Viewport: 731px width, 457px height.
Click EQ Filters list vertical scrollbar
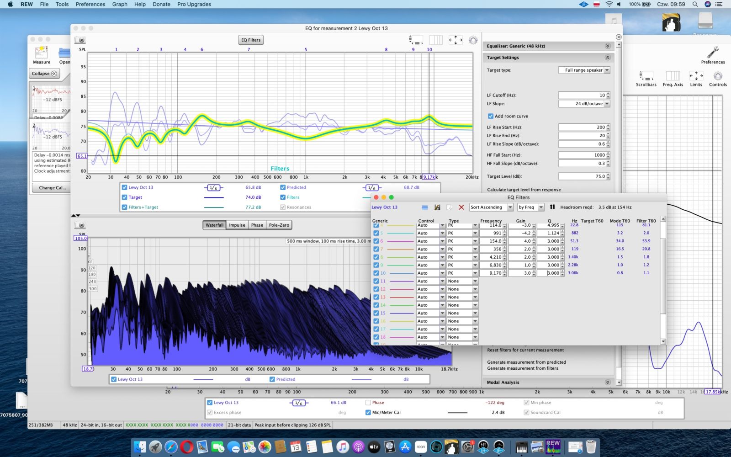(x=663, y=280)
